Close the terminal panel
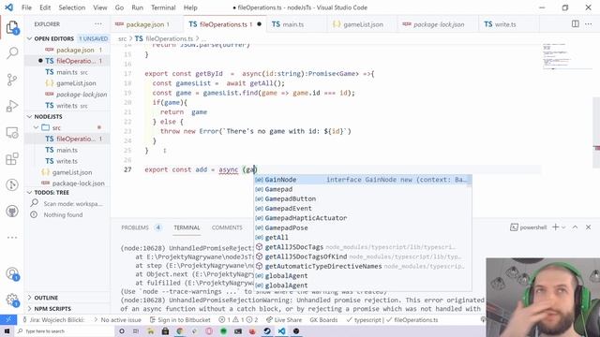 tap(588, 227)
